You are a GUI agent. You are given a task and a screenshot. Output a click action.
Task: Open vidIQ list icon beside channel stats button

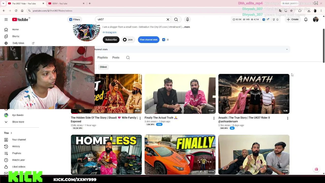(168, 40)
